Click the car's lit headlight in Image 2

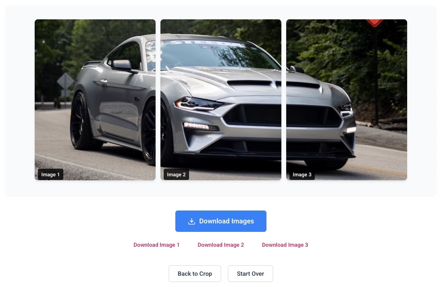[198, 104]
